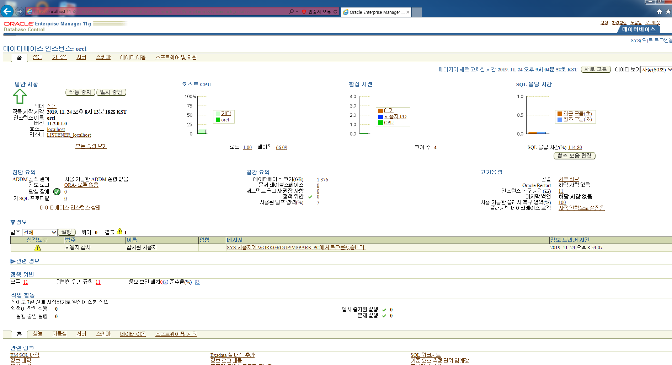This screenshot has width=672, height=365.
Task: Click the warning icon next to 경고 count
Action: (119, 231)
